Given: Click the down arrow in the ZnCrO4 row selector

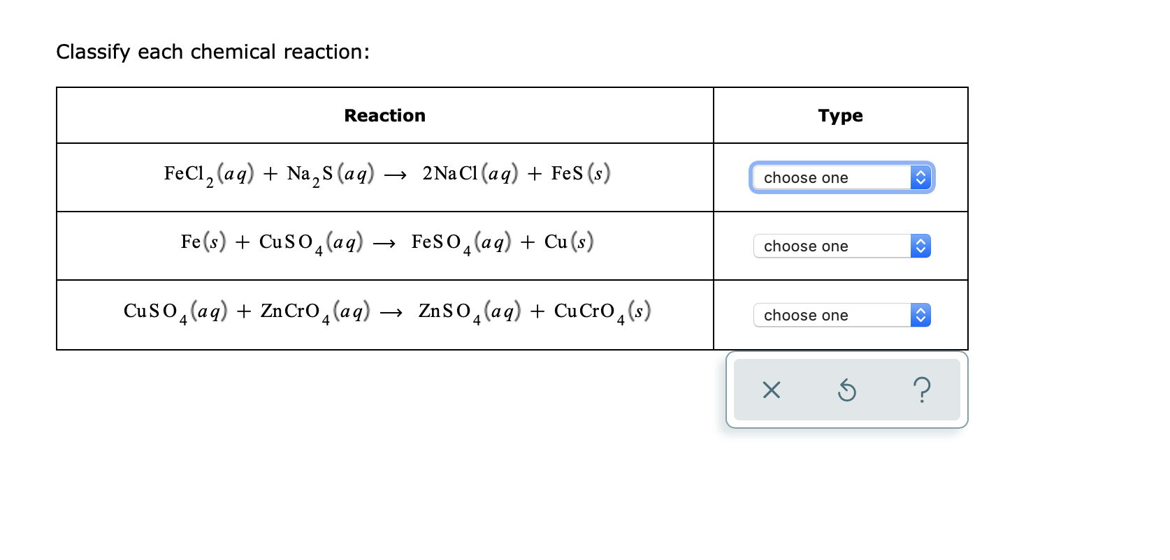Looking at the screenshot, I should pyautogui.click(x=921, y=319).
